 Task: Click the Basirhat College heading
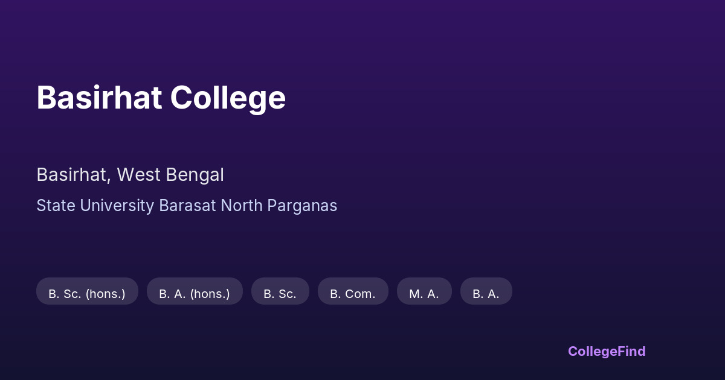click(161, 98)
